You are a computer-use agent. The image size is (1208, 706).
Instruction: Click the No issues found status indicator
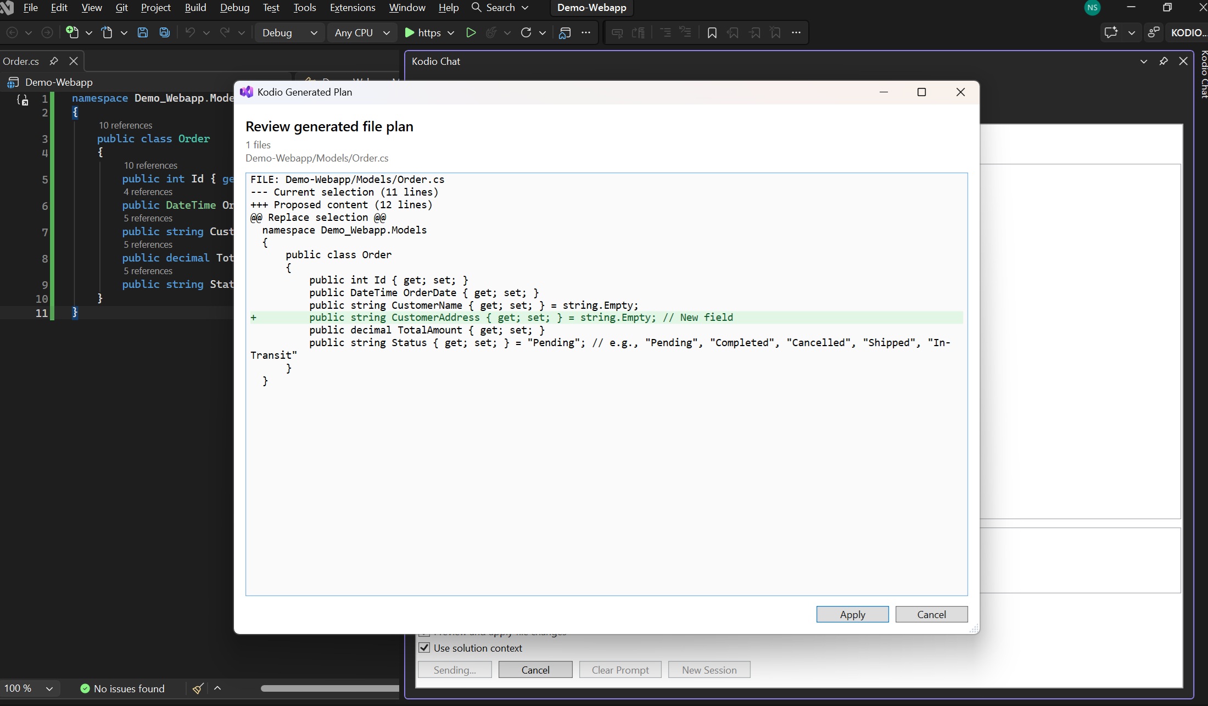tap(122, 688)
